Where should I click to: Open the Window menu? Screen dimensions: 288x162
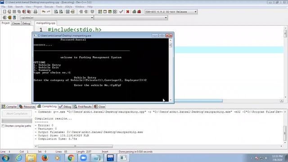(x=80, y=7)
